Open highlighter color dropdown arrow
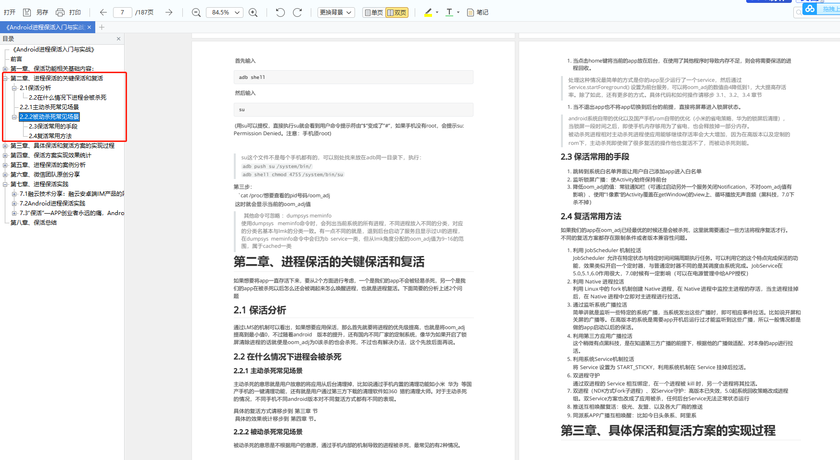Screen dimensions: 840x460 pyautogui.click(x=437, y=13)
